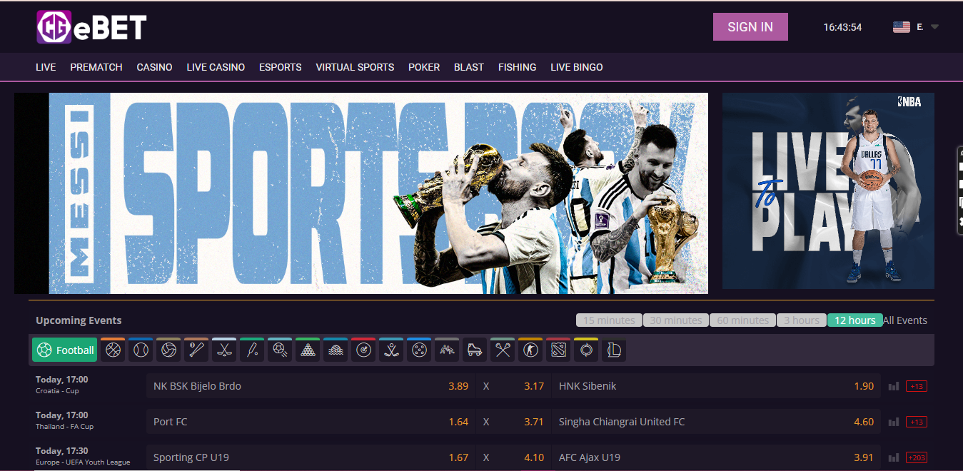Viewport: 963px width, 471px height.
Task: Open the language selector dropdown arrow
Action: [x=934, y=27]
